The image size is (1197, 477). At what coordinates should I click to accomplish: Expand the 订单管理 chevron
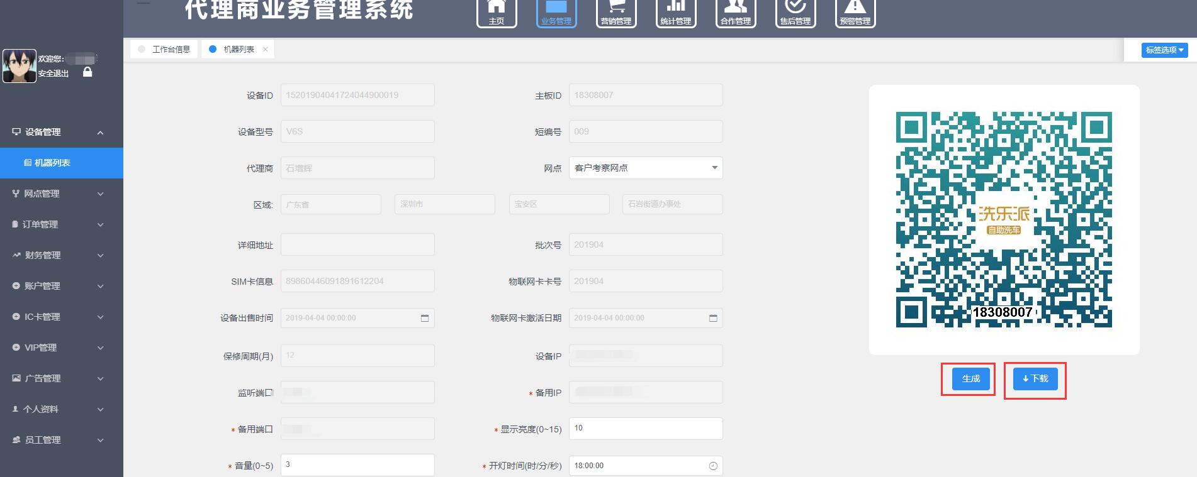(101, 225)
